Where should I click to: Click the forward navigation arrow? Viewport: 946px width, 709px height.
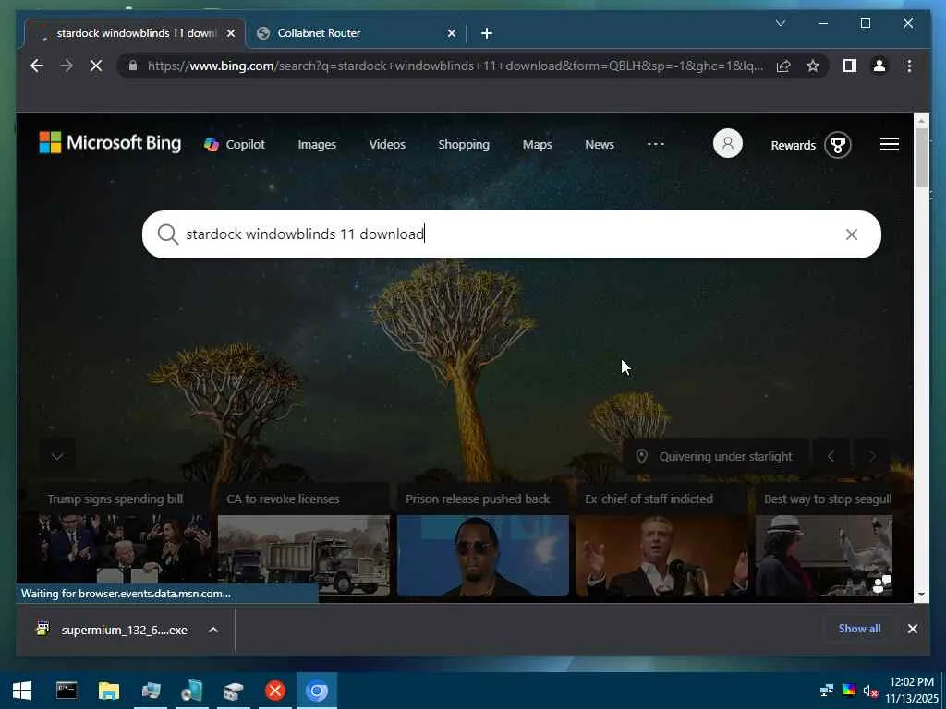67,66
